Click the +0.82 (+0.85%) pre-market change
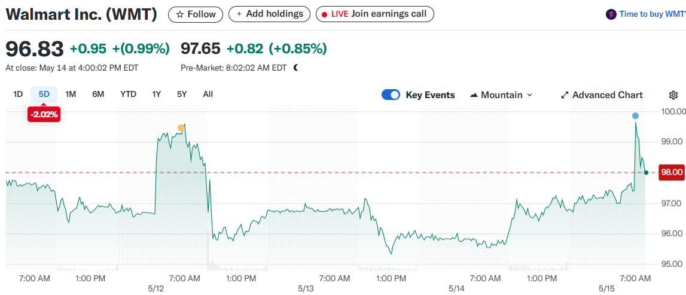Image resolution: width=686 pixels, height=295 pixels. click(x=276, y=49)
